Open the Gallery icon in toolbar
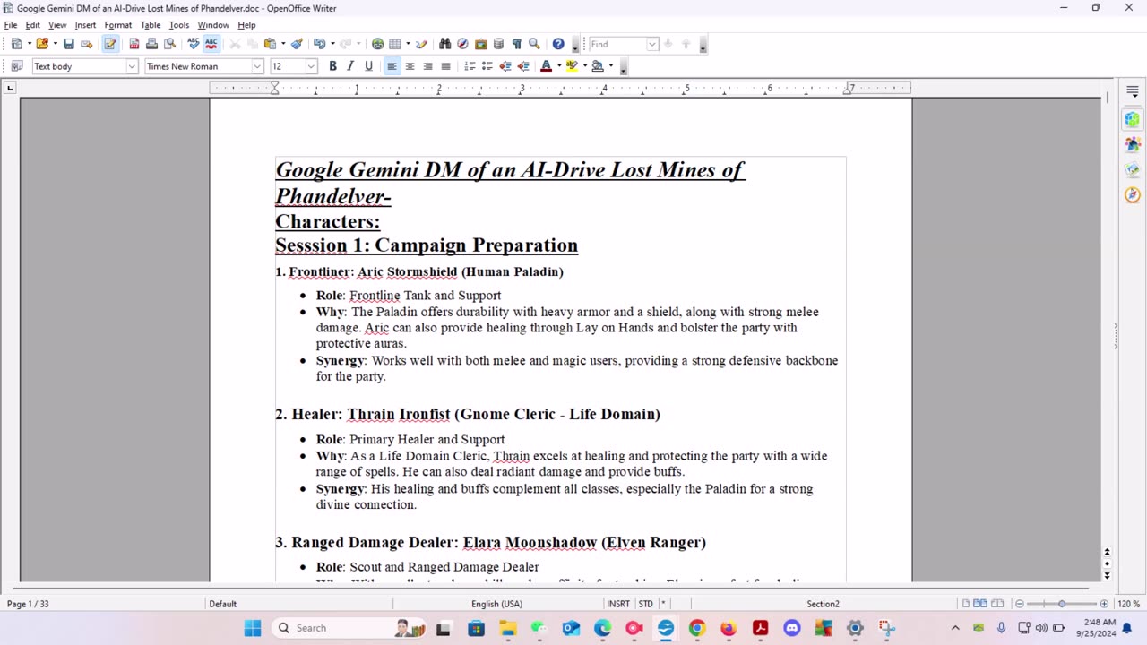Viewport: 1147px width, 645px height. click(x=480, y=43)
